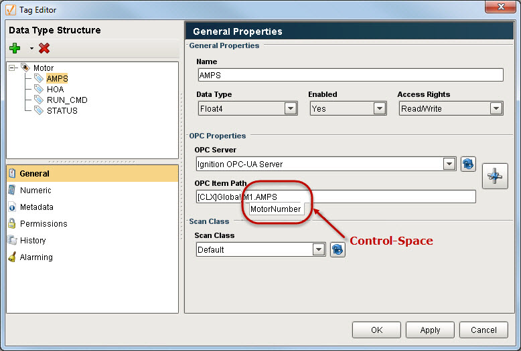521x351 pixels.
Task: Open the Metadata properties section
Action: pyautogui.click(x=36, y=207)
